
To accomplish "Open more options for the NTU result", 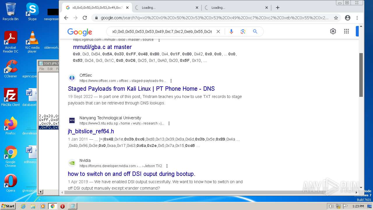I will pyautogui.click(x=169, y=123).
